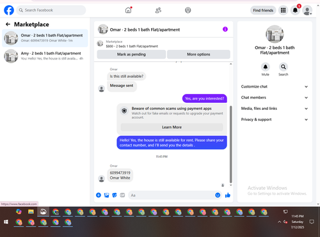The width and height of the screenshot is (320, 237).
Task: Select the Omar conversation in the list
Action: coord(45,38)
